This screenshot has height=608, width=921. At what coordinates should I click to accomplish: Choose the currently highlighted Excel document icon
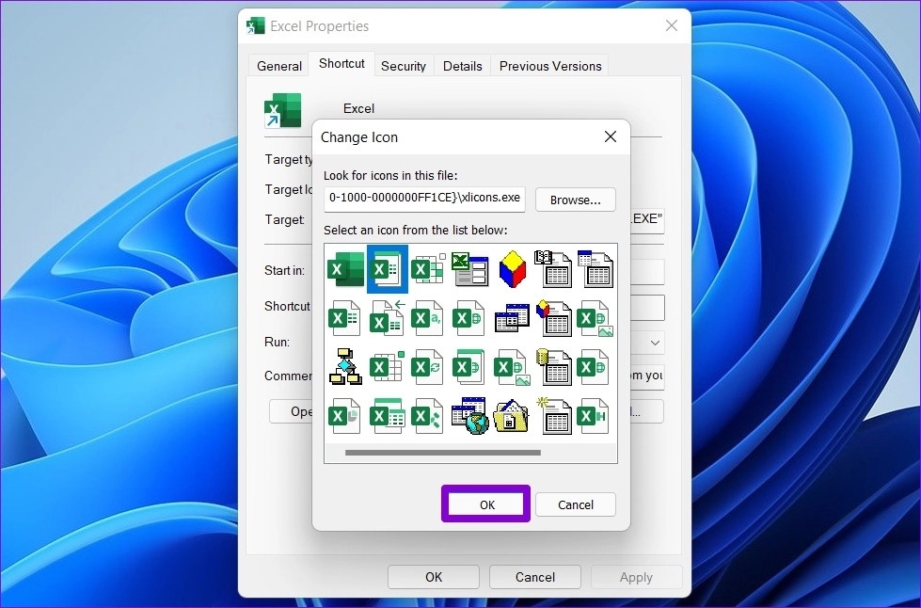[387, 269]
